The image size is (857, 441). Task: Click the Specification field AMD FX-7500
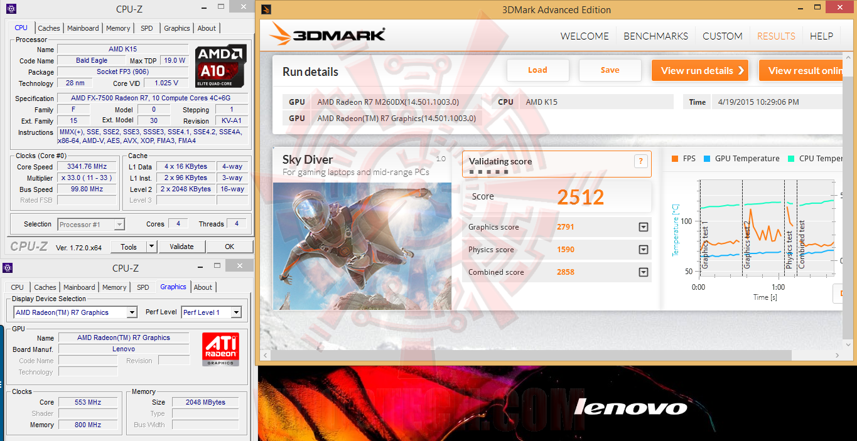pyautogui.click(x=153, y=98)
